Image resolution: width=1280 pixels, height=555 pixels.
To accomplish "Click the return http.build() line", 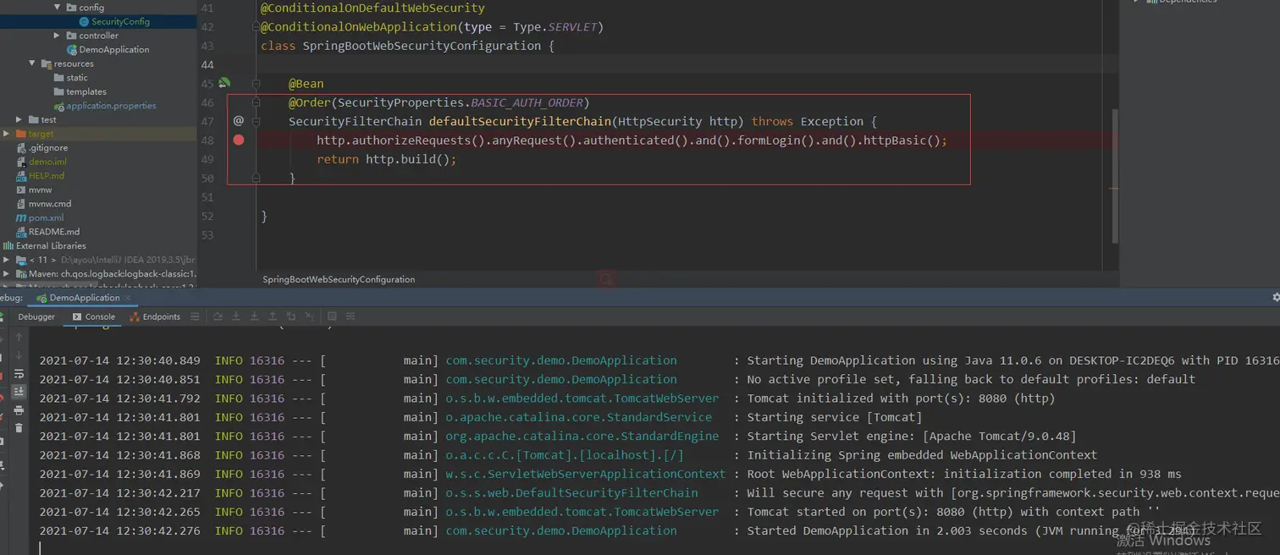I will (387, 159).
